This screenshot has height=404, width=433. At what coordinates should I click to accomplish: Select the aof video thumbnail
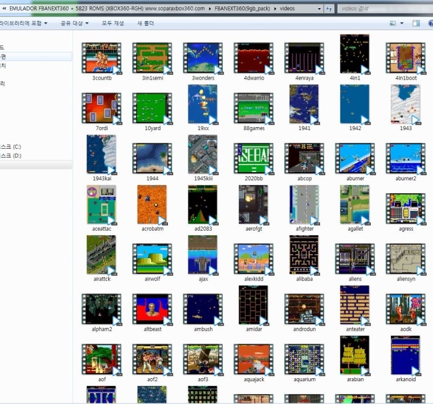tap(102, 360)
